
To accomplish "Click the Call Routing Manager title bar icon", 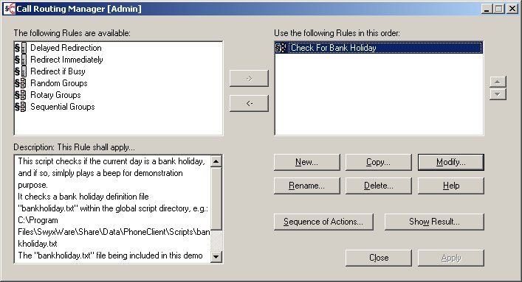I will point(10,9).
